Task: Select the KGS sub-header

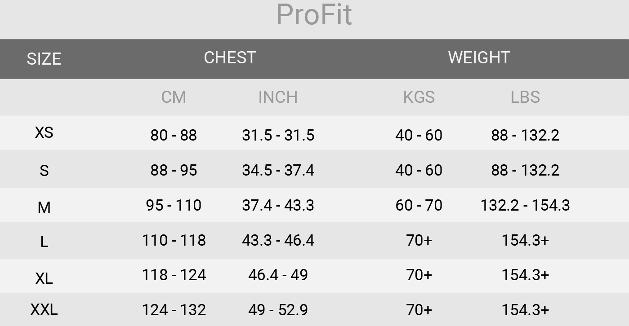Action: pos(419,97)
